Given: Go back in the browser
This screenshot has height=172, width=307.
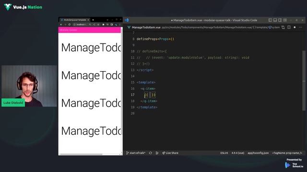Looking at the screenshot, I should point(61,24).
